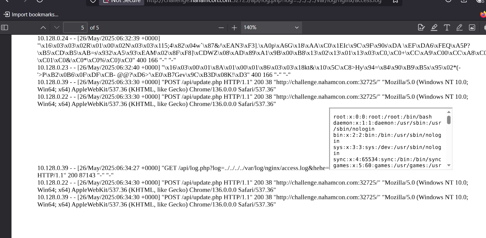The image size is (486, 238).
Task: Click the Not Secure connection badge
Action: (121, 1)
